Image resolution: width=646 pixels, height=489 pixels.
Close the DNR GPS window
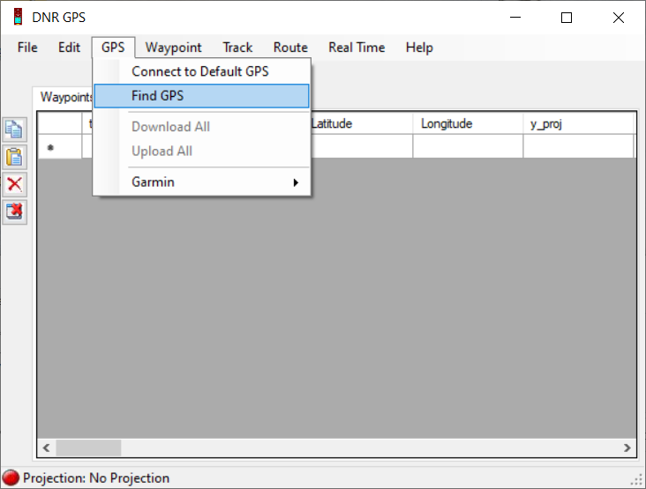(619, 18)
